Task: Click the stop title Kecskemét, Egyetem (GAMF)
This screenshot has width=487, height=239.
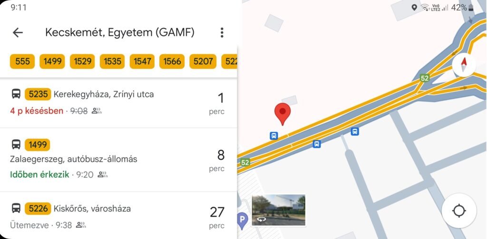Action: 120,33
